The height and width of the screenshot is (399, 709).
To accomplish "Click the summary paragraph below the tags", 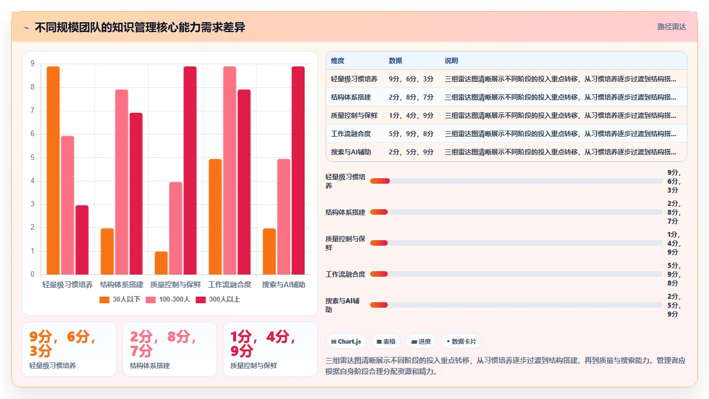I will [x=506, y=366].
